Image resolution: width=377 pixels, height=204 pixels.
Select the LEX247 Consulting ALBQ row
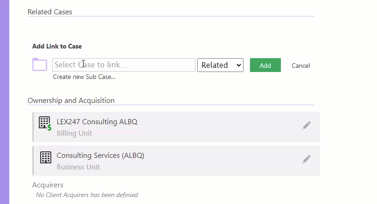point(176,127)
